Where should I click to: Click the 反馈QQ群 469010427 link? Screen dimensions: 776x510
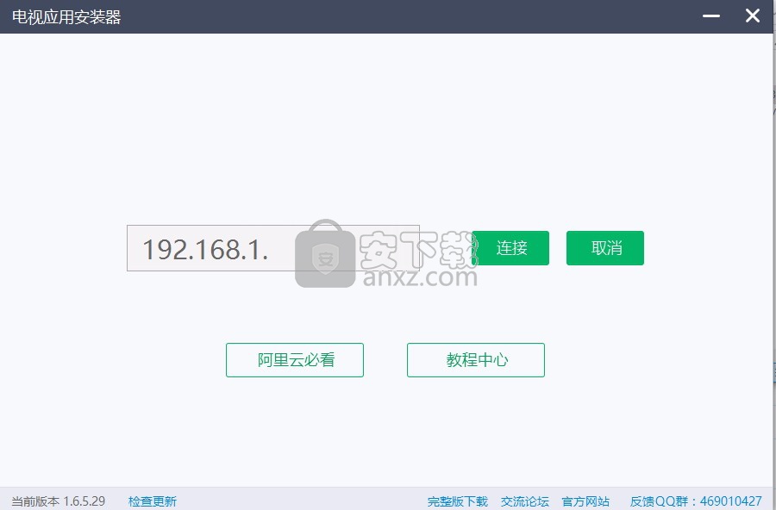pyautogui.click(x=696, y=501)
